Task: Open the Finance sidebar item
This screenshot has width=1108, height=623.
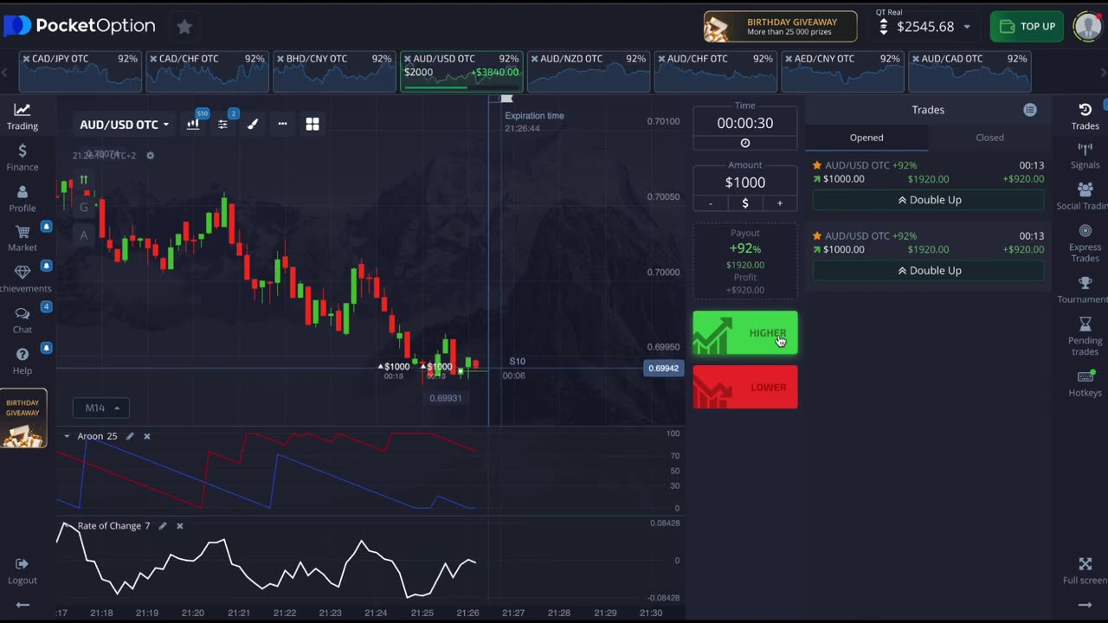Action: coord(23,157)
